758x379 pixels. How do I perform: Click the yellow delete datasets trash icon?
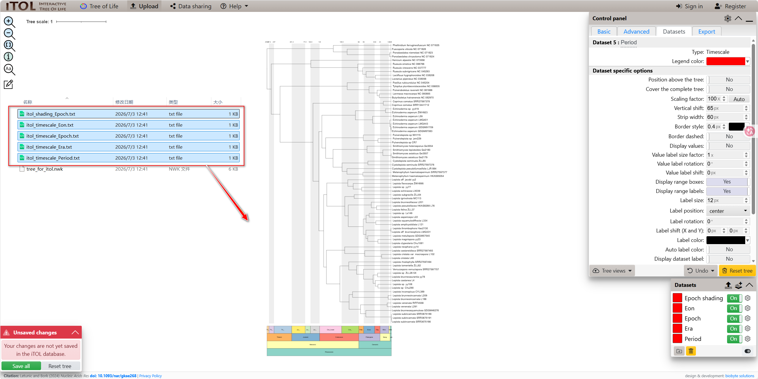coord(691,351)
